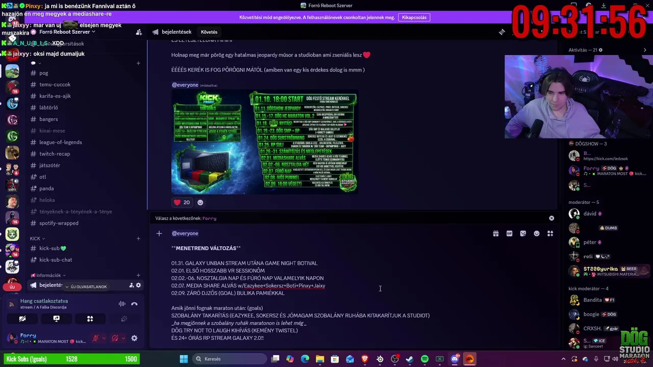Open settings for bejelentések channel
The width and height of the screenshot is (653, 367).
point(138,285)
